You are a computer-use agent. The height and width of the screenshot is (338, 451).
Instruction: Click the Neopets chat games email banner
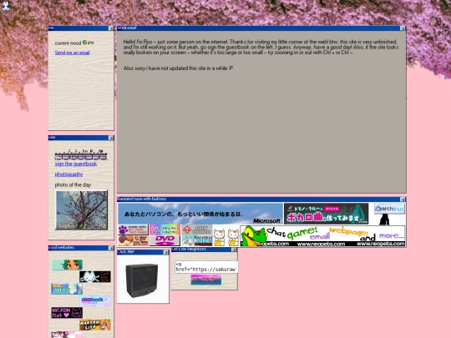click(322, 236)
